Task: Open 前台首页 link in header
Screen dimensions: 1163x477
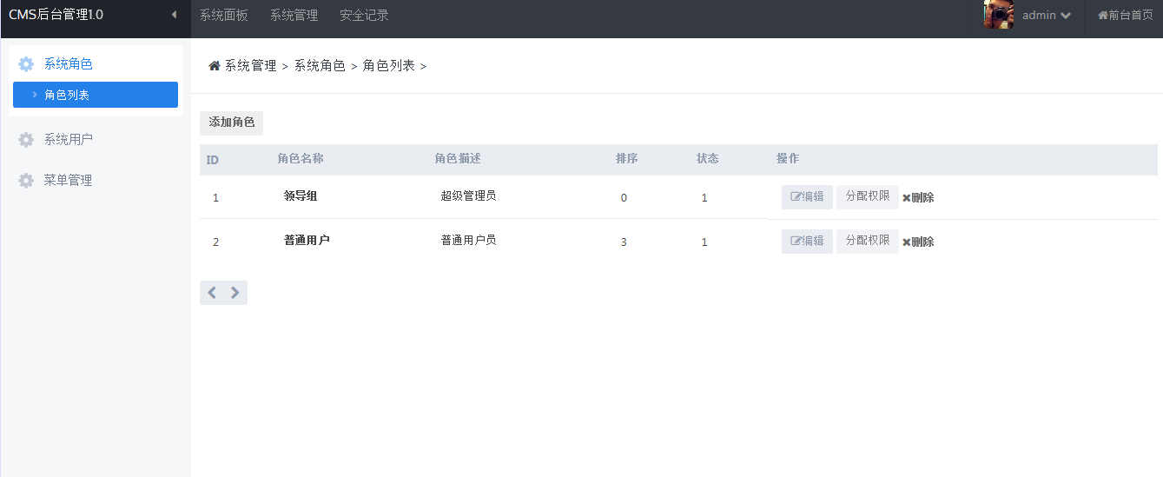Action: click(x=1126, y=16)
